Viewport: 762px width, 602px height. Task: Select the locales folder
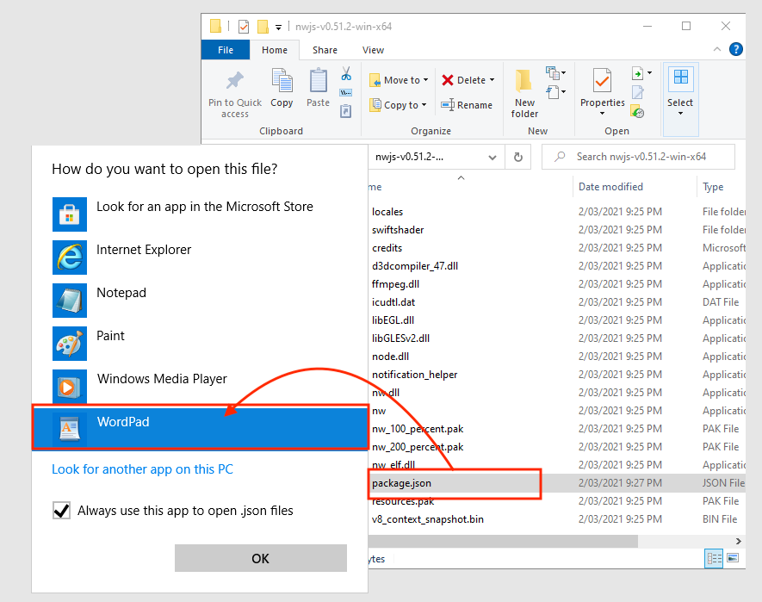pyautogui.click(x=387, y=212)
